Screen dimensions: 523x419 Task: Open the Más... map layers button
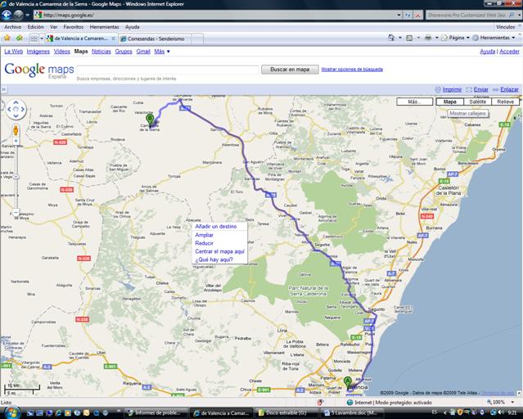tap(415, 101)
